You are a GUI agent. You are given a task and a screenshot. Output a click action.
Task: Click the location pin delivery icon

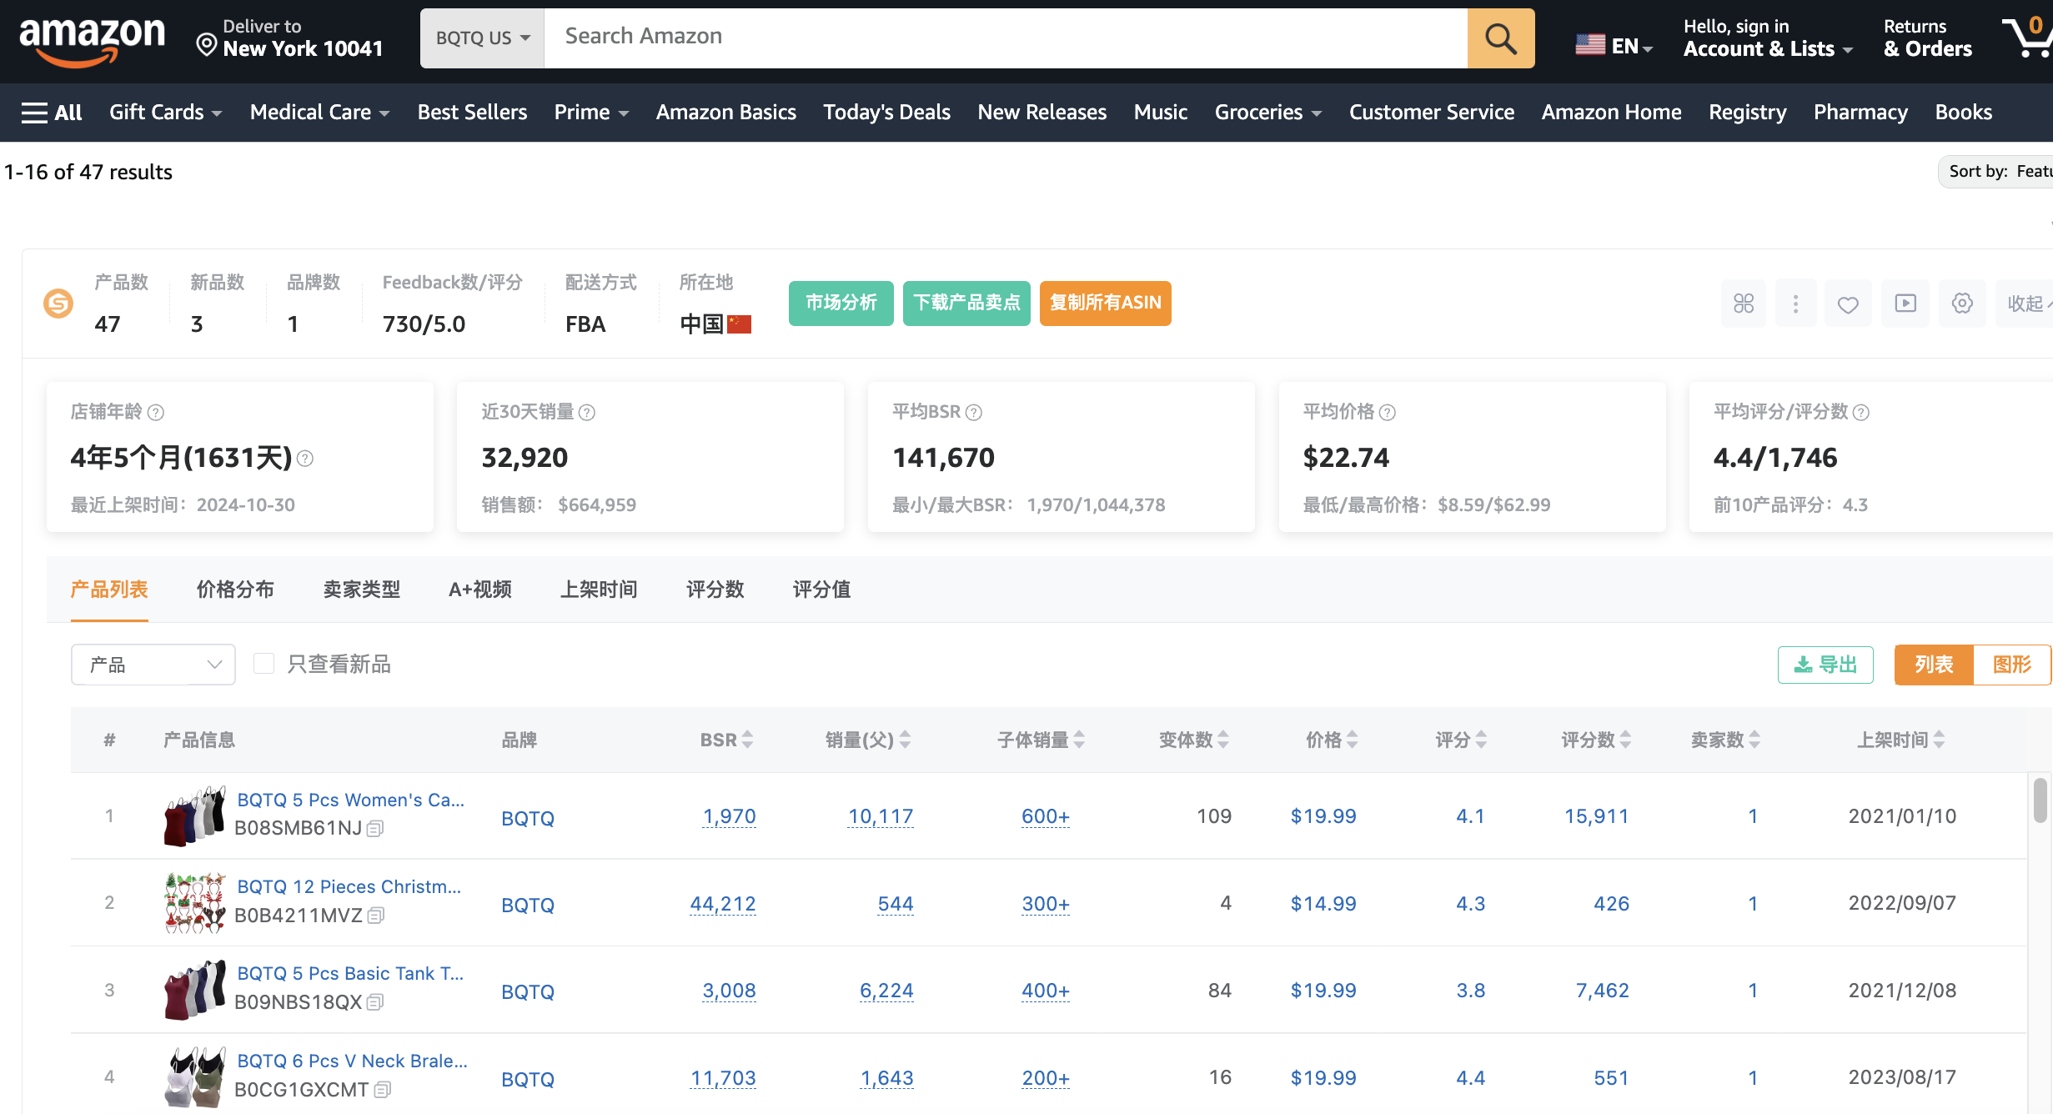(x=206, y=44)
